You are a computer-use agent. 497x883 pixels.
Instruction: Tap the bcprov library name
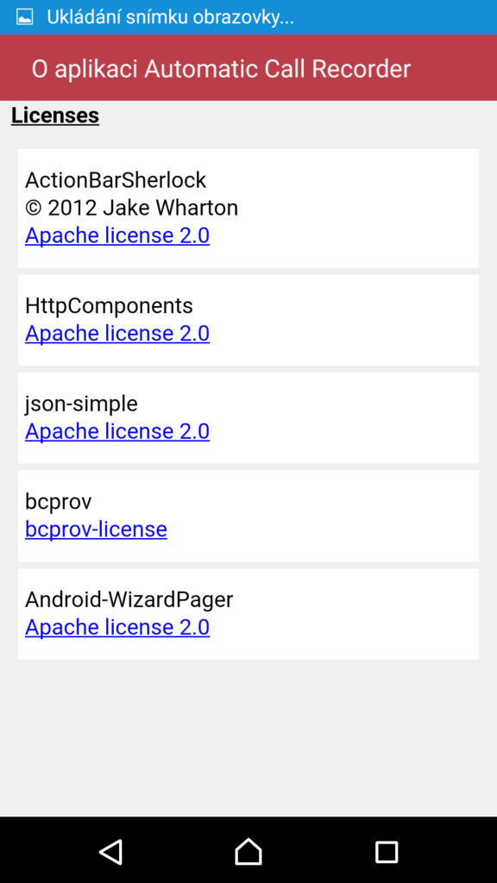point(58,501)
